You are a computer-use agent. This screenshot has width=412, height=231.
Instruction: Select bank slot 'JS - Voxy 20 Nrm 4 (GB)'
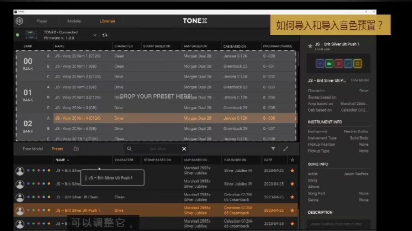pyautogui.click(x=76, y=129)
